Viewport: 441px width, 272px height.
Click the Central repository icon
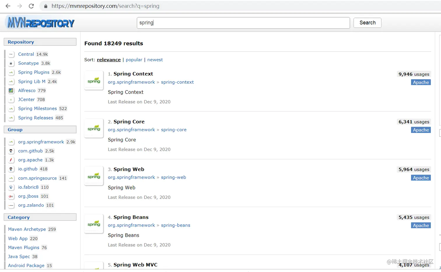pos(11,54)
